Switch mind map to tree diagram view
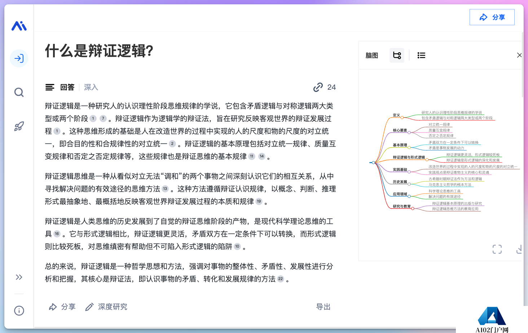Viewport: 528px width, 333px height. tap(397, 55)
